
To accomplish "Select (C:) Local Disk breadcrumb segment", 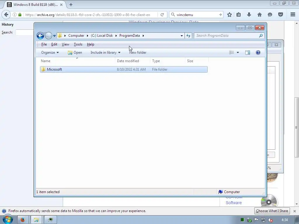I will (102, 36).
